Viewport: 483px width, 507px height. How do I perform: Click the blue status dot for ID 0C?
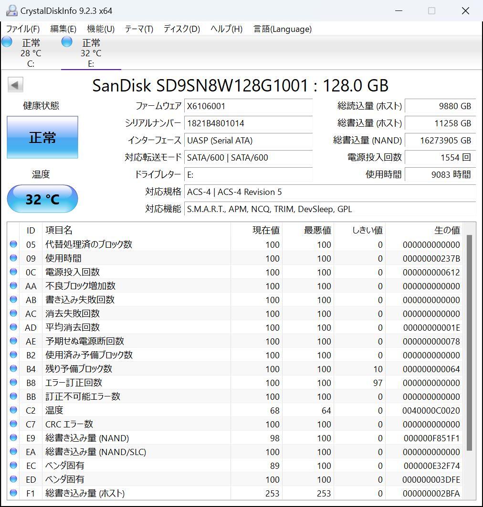point(13,272)
